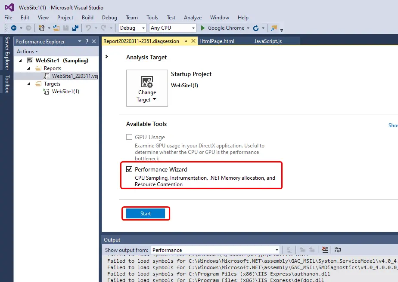This screenshot has width=398, height=282.
Task: Click the Reports folder icon
Action: pos(38,68)
